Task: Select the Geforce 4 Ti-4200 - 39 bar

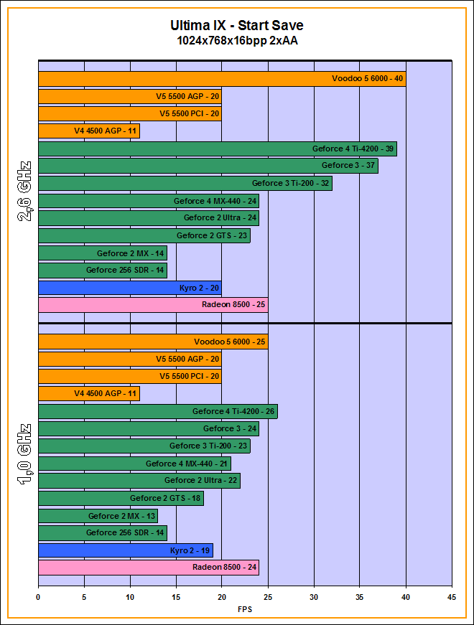Action: point(217,149)
